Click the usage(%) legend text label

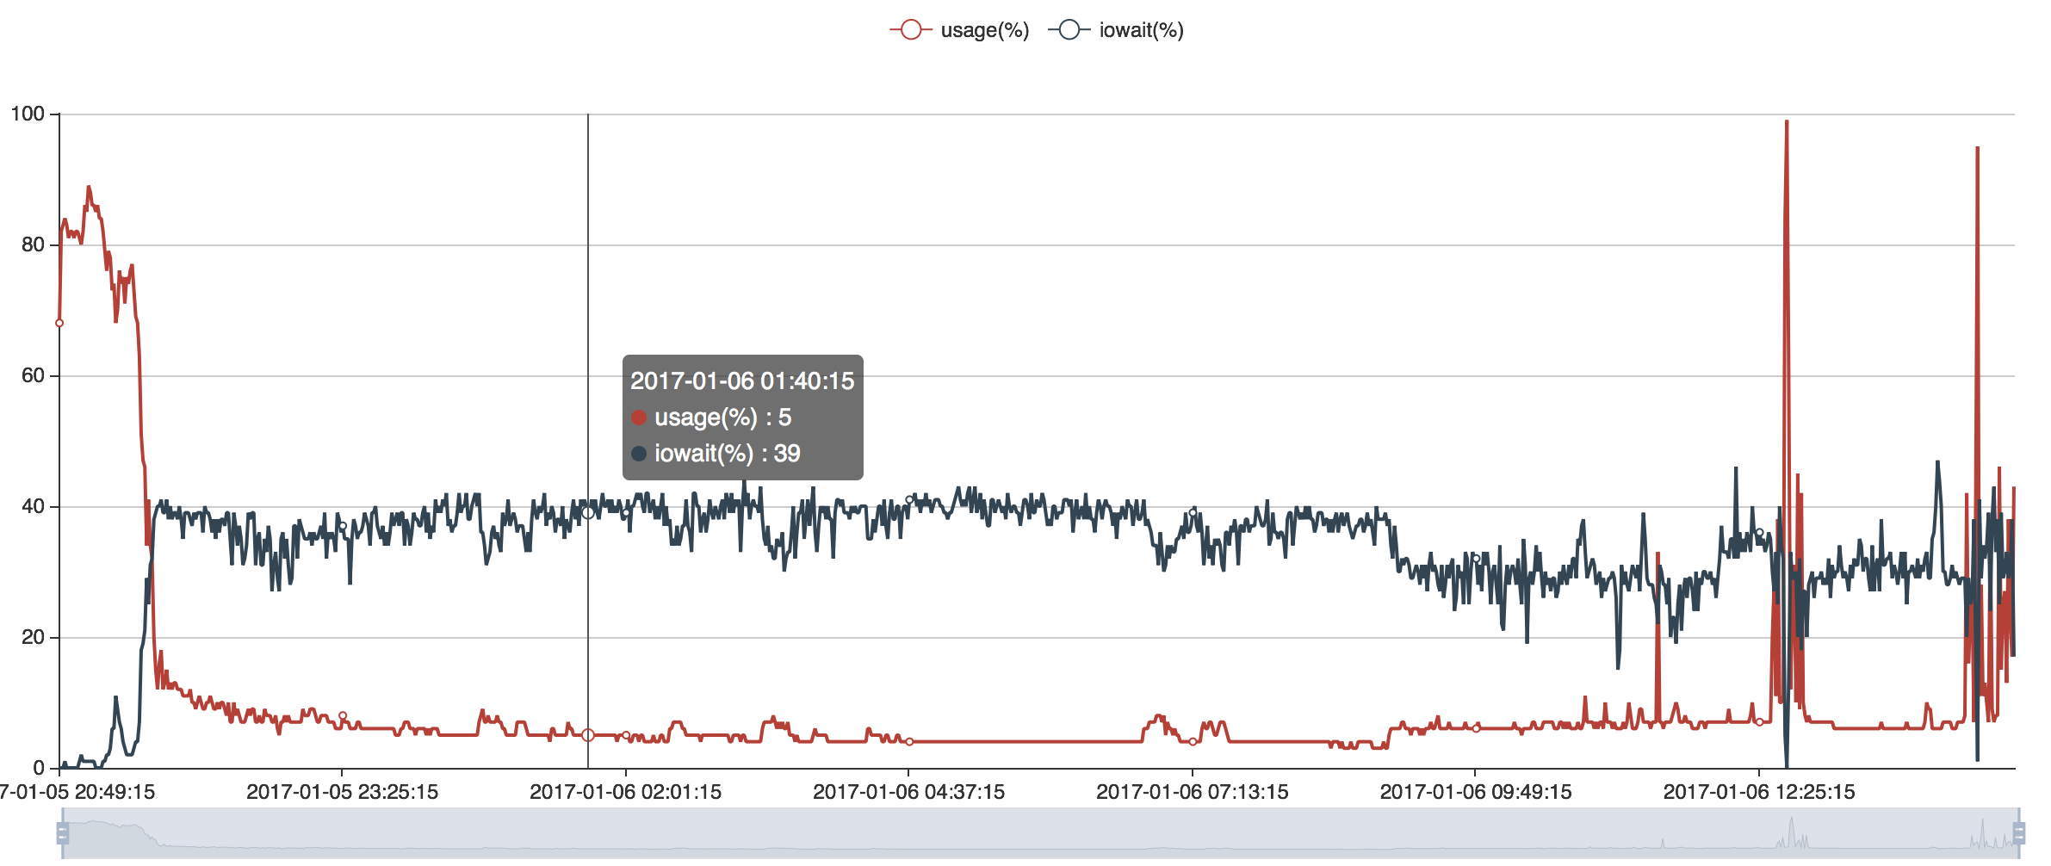click(x=984, y=30)
